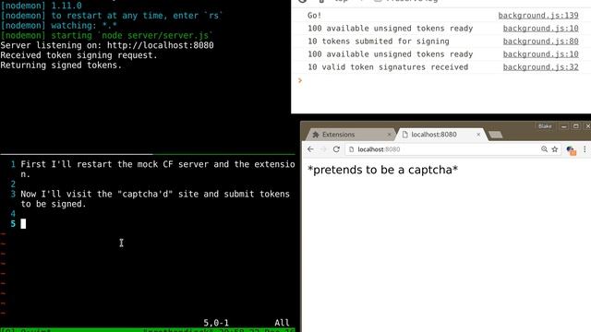Viewport: 591px width, 332px height.
Task: Bookmark this page with the star icon
Action: coord(555,149)
